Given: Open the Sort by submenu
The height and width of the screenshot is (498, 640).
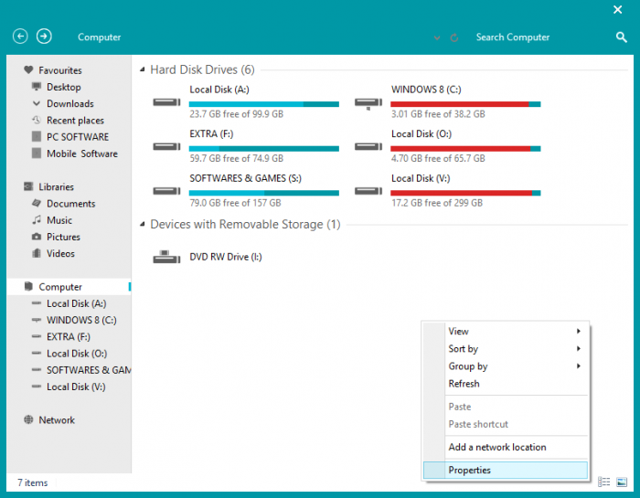Looking at the screenshot, I should 506,349.
